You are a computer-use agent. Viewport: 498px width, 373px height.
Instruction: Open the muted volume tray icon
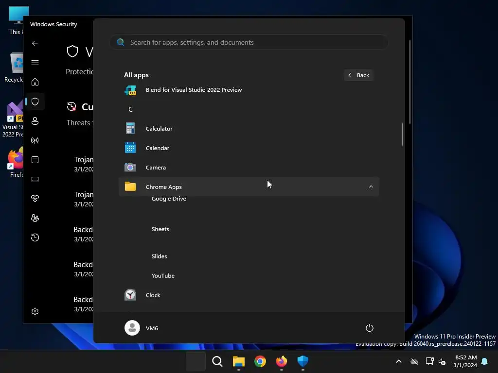(x=442, y=361)
